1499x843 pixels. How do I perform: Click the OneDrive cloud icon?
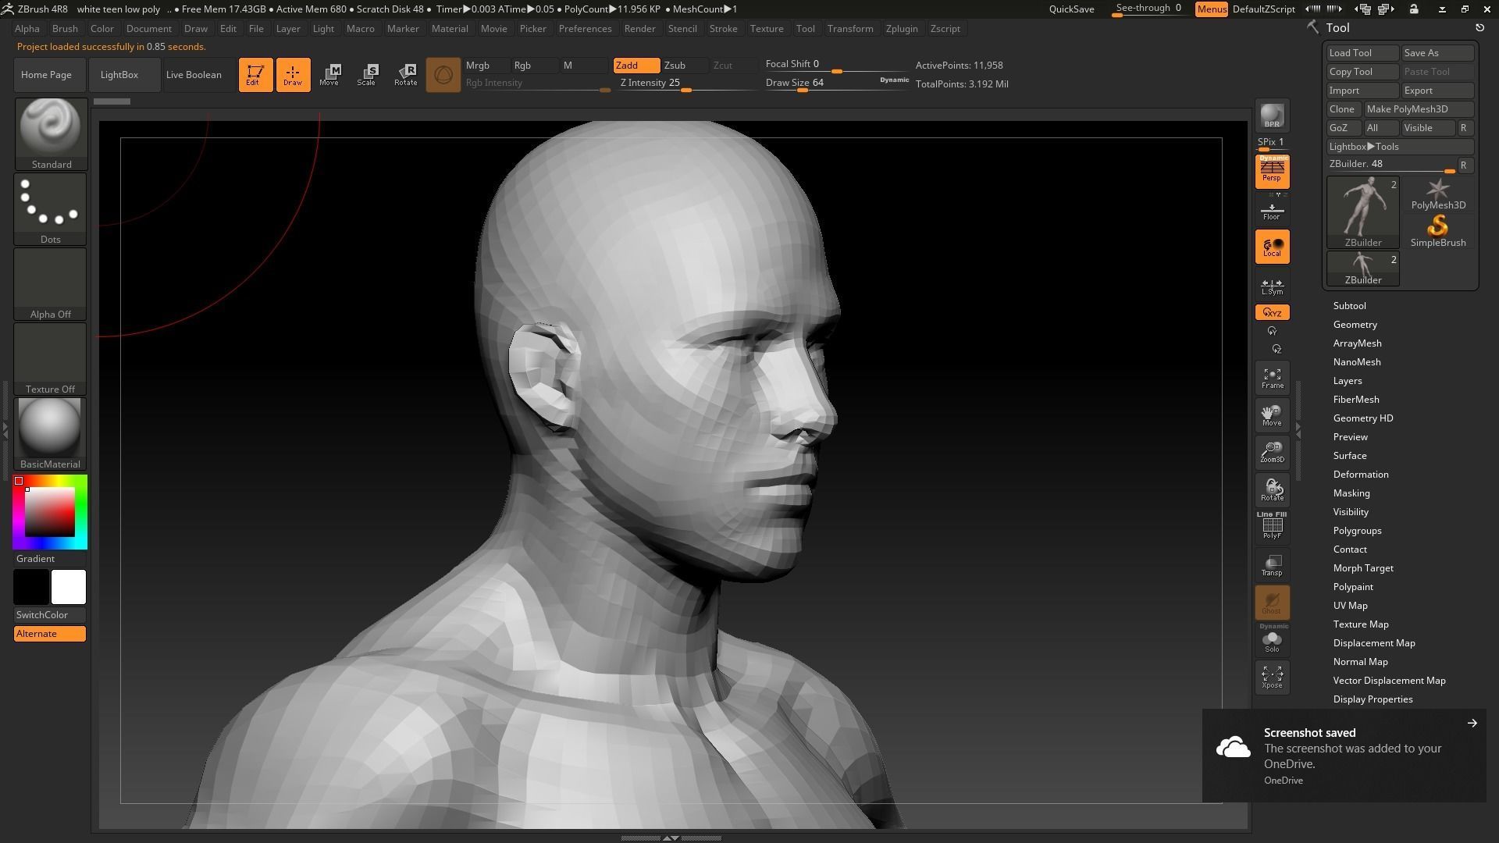[1234, 748]
